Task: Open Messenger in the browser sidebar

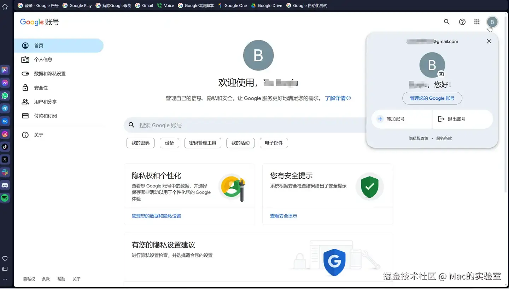Action: click(x=5, y=83)
